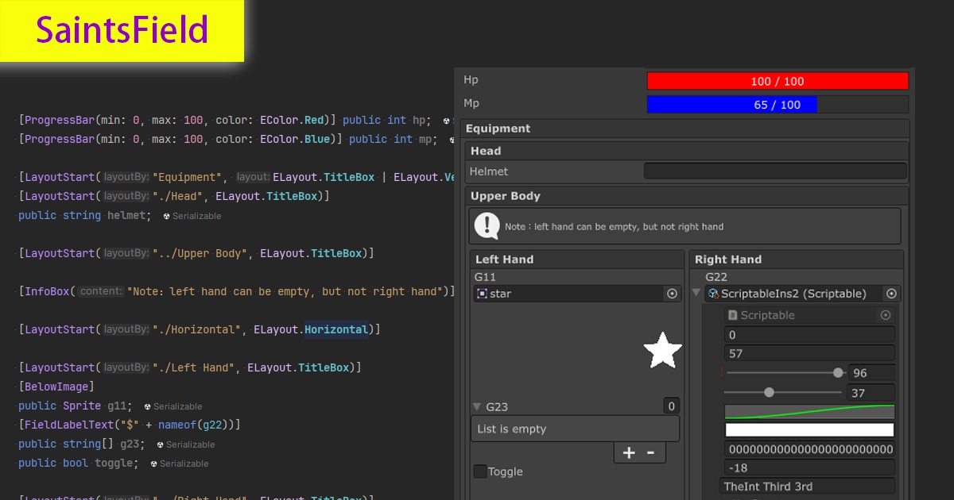Click 'public string helmet;' in code

tap(85, 215)
